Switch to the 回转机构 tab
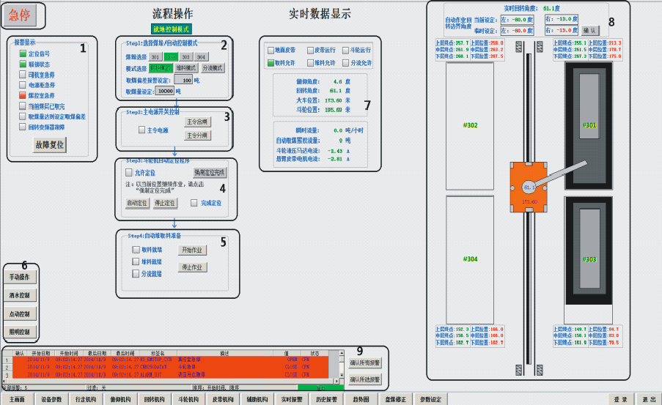 click(154, 399)
